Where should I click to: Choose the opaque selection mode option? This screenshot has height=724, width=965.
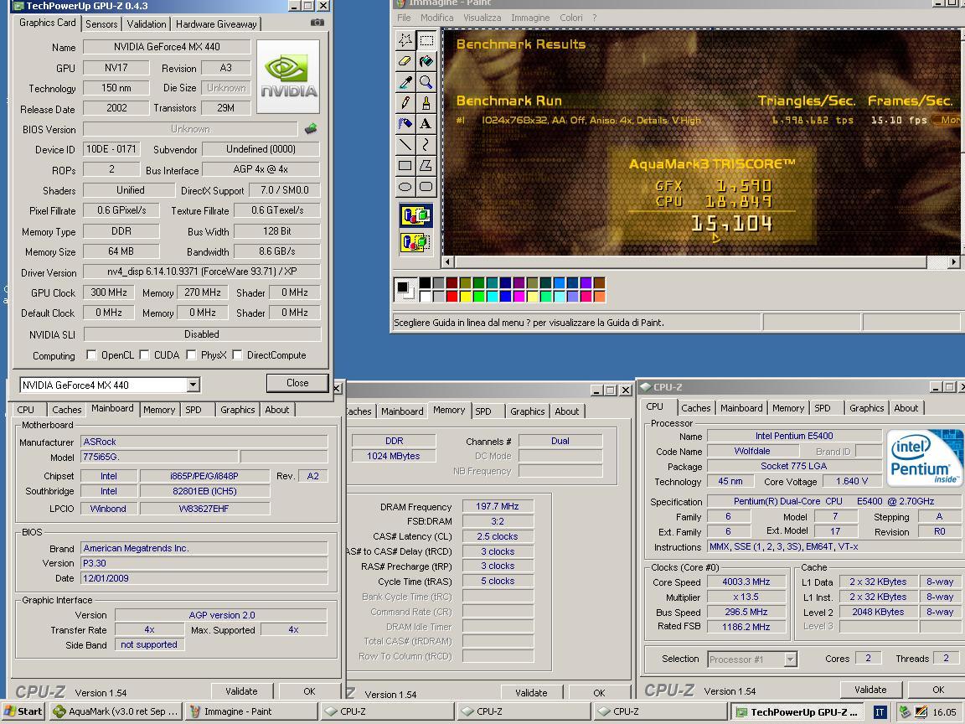point(416,216)
